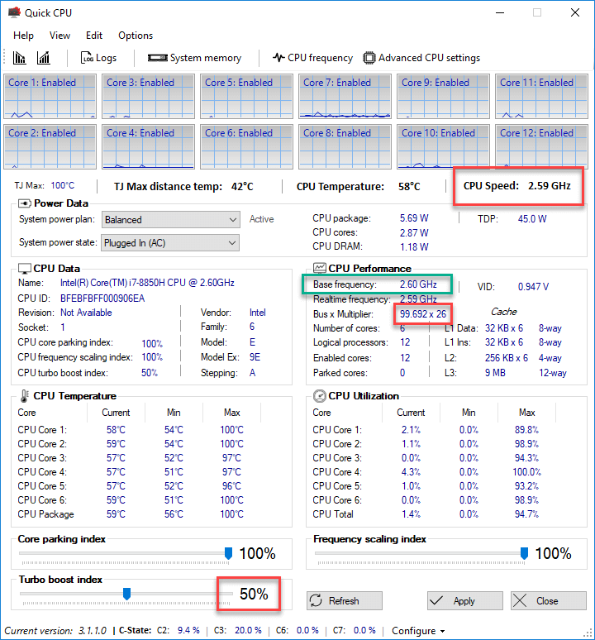This screenshot has width=595, height=640.
Task: Toggle the Core 7 graph tile
Action: tap(345, 96)
